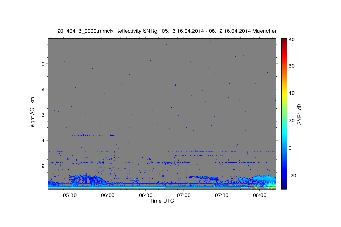Click the 08:00 time tick label
The width and height of the screenshot is (341, 227).
point(260,196)
